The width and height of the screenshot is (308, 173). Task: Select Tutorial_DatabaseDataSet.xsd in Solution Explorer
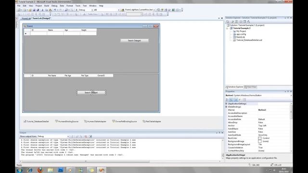pyautogui.click(x=249, y=40)
